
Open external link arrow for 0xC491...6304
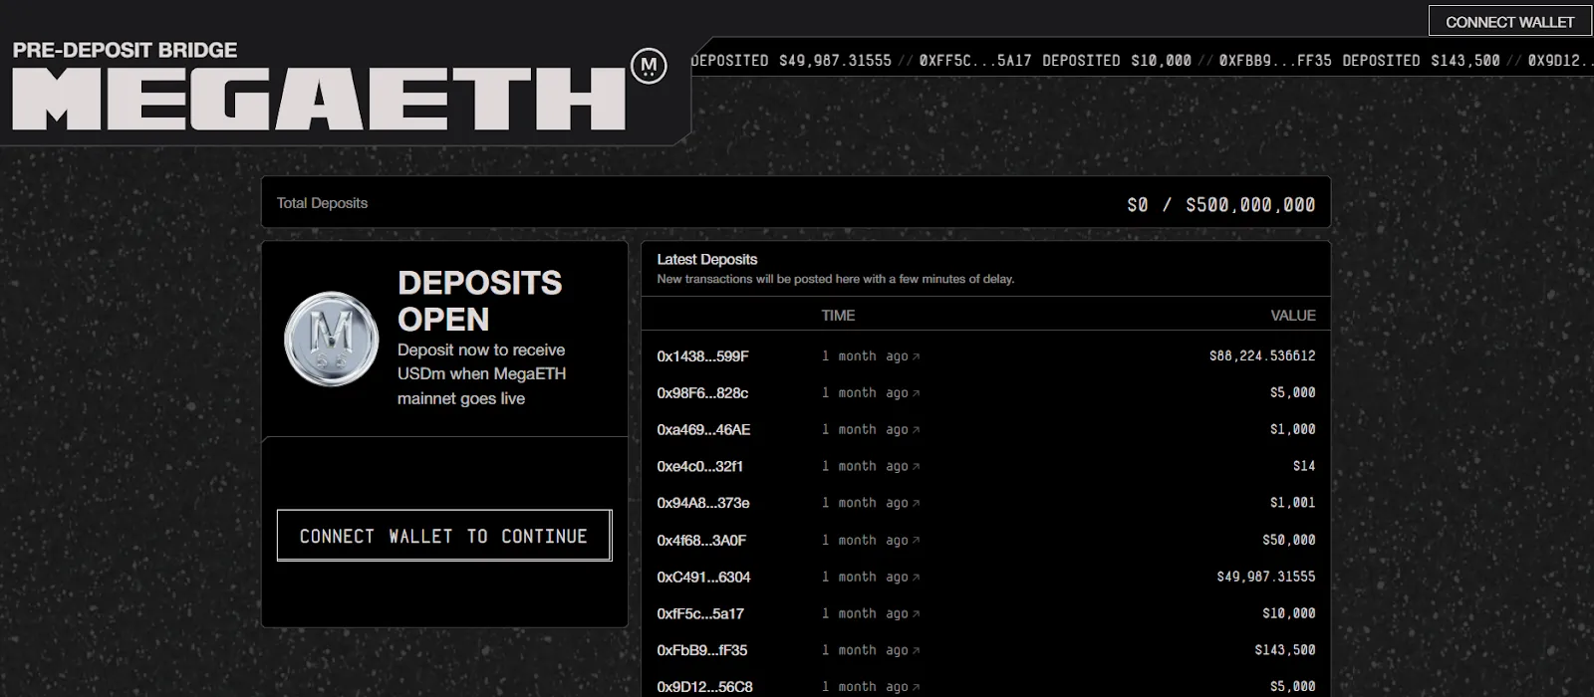click(917, 578)
